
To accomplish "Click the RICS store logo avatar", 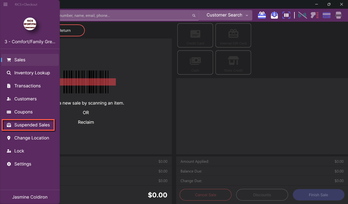I will pyautogui.click(x=30, y=24).
